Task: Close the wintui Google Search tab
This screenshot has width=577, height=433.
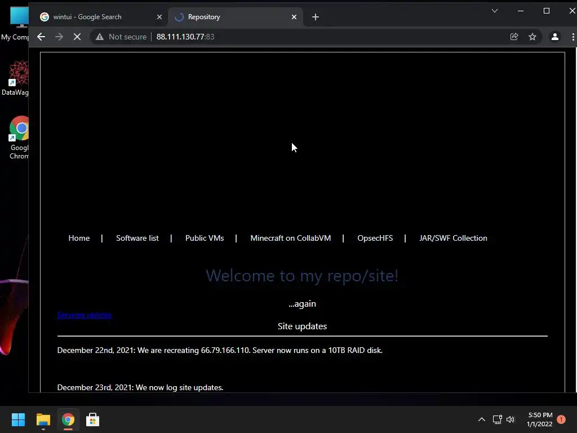Action: [x=159, y=17]
